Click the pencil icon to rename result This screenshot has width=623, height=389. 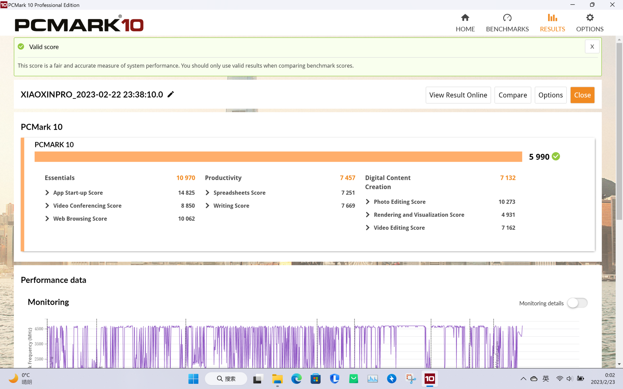pyautogui.click(x=171, y=95)
